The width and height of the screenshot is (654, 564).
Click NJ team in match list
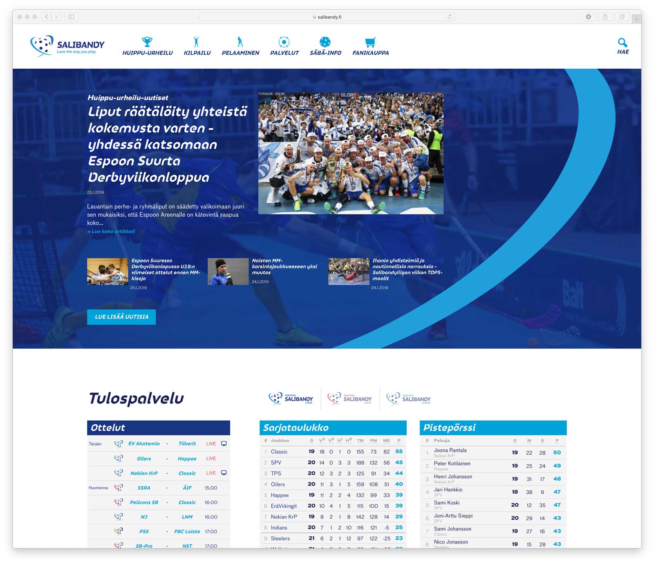144,517
